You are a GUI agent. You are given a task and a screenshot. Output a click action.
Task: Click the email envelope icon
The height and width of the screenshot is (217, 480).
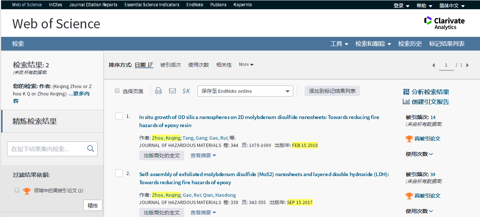172,91
